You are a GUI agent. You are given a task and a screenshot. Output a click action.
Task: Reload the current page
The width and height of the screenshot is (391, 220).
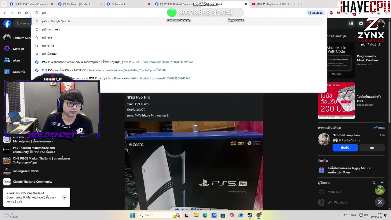19,13
